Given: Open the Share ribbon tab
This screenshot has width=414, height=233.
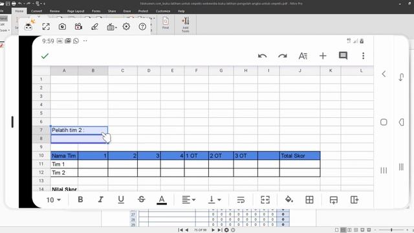Looking at the screenshot, I should pos(112,11).
